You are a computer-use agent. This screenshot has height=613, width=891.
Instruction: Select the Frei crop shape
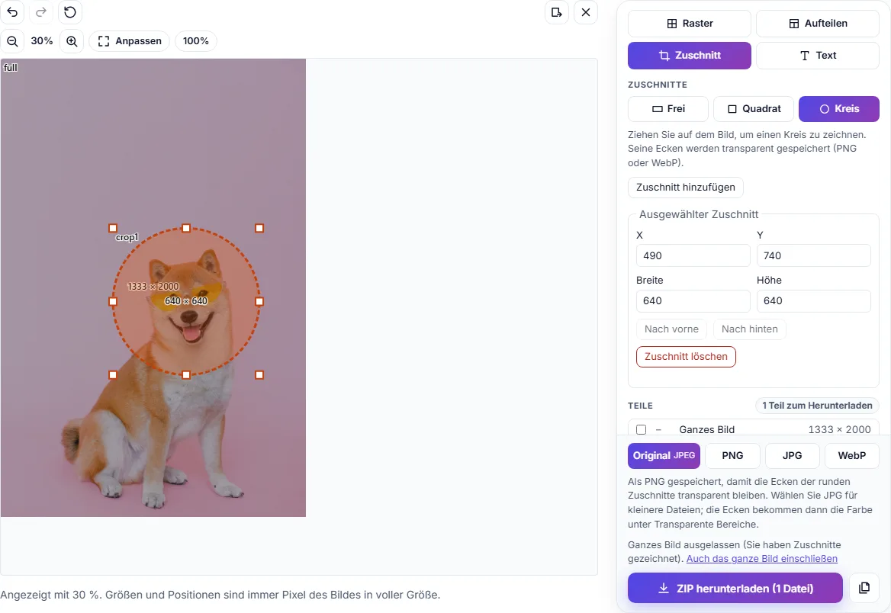(x=668, y=109)
